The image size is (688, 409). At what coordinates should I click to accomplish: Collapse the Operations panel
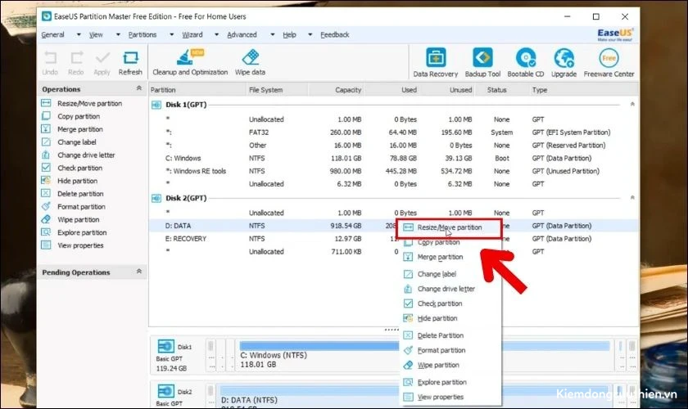pyautogui.click(x=139, y=88)
